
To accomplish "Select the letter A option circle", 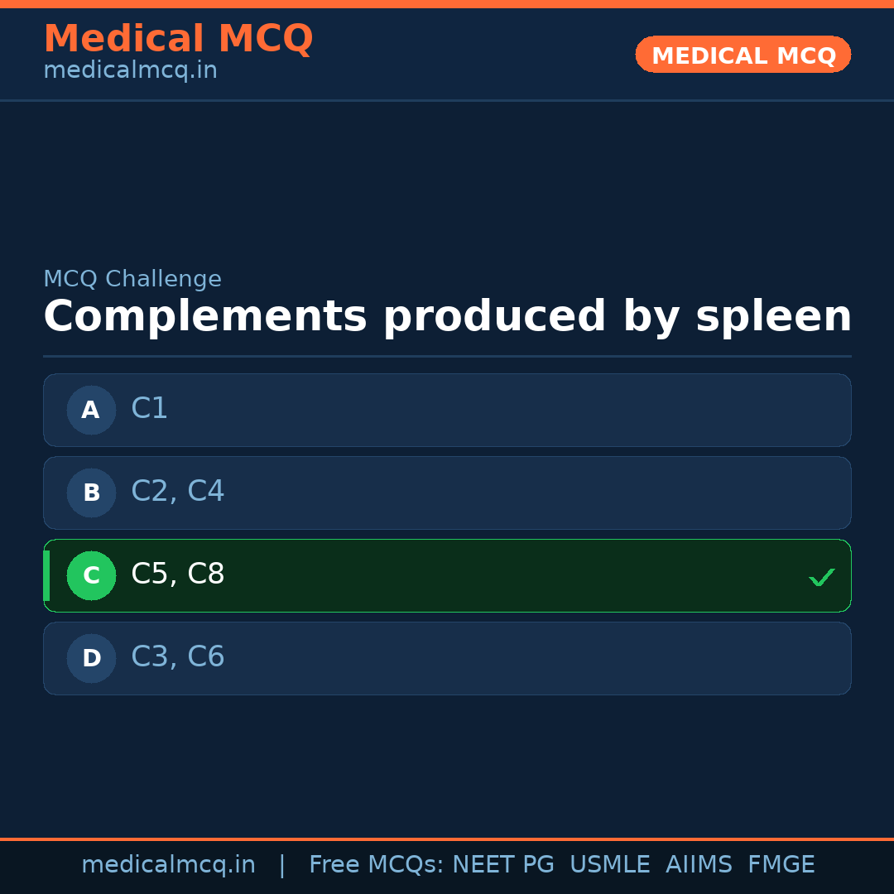I will click(x=91, y=410).
